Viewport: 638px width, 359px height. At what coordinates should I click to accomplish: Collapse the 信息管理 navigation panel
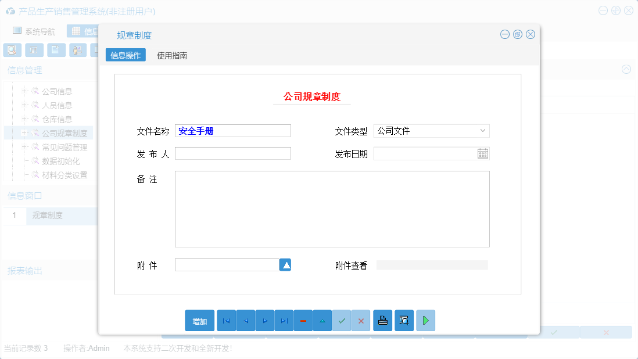[x=626, y=69]
